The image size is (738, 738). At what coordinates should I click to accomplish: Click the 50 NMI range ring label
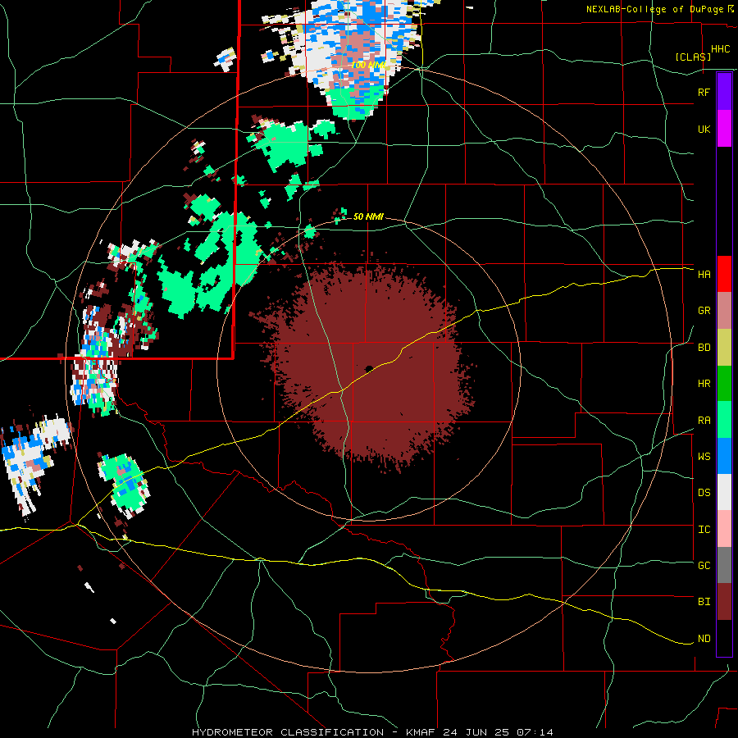click(368, 216)
